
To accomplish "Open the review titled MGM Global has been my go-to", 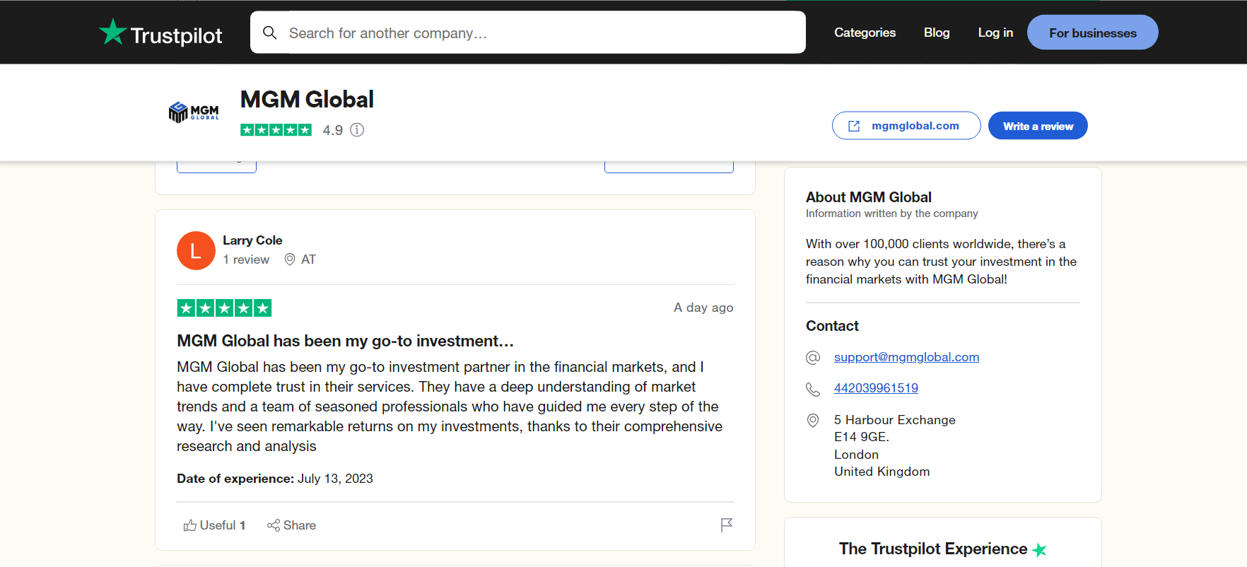I will (x=345, y=341).
